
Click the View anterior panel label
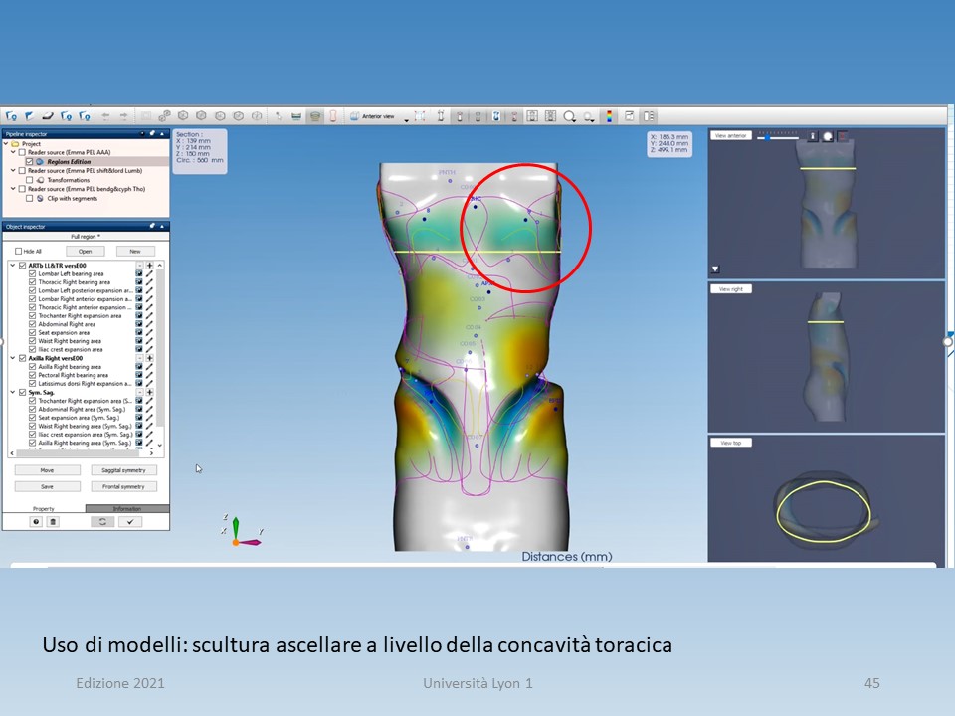pyautogui.click(x=731, y=136)
